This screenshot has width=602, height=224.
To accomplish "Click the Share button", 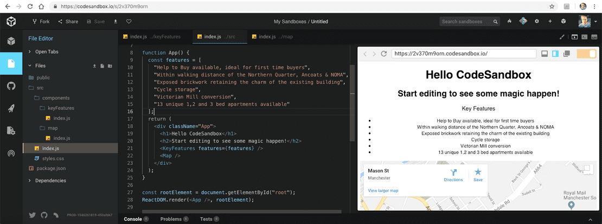I will pyautogui.click(x=68, y=22).
